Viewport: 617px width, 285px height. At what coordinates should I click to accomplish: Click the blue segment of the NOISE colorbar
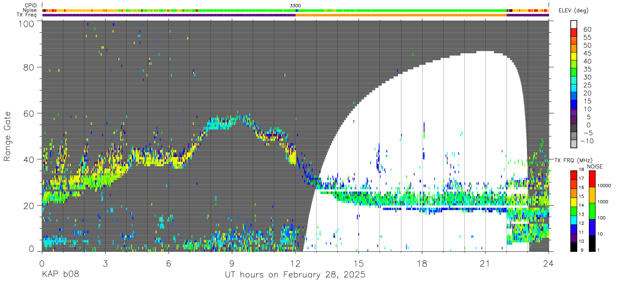(591, 227)
